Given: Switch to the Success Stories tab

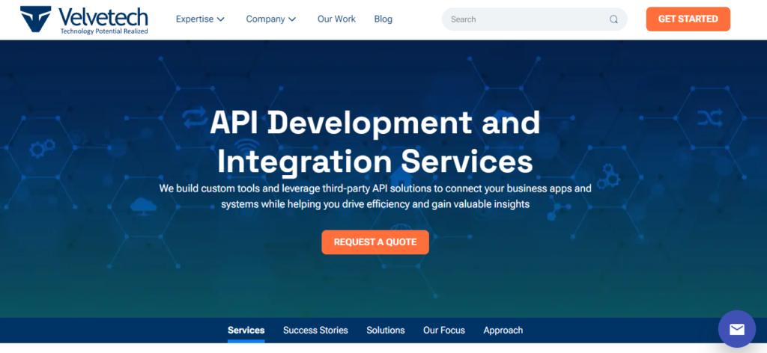Looking at the screenshot, I should point(315,330).
